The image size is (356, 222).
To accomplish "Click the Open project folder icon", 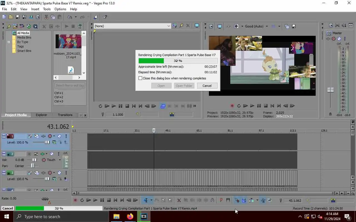I will 11,17.
